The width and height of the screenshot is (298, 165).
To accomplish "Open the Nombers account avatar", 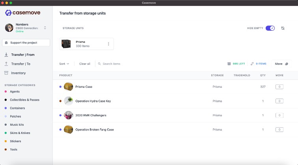I will click(x=9, y=27).
